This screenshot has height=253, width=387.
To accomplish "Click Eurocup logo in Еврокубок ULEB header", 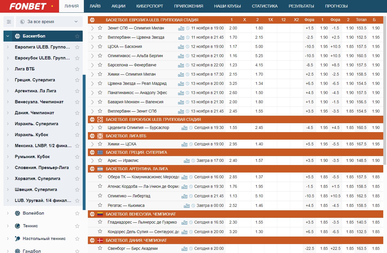I will pyautogui.click(x=100, y=119).
